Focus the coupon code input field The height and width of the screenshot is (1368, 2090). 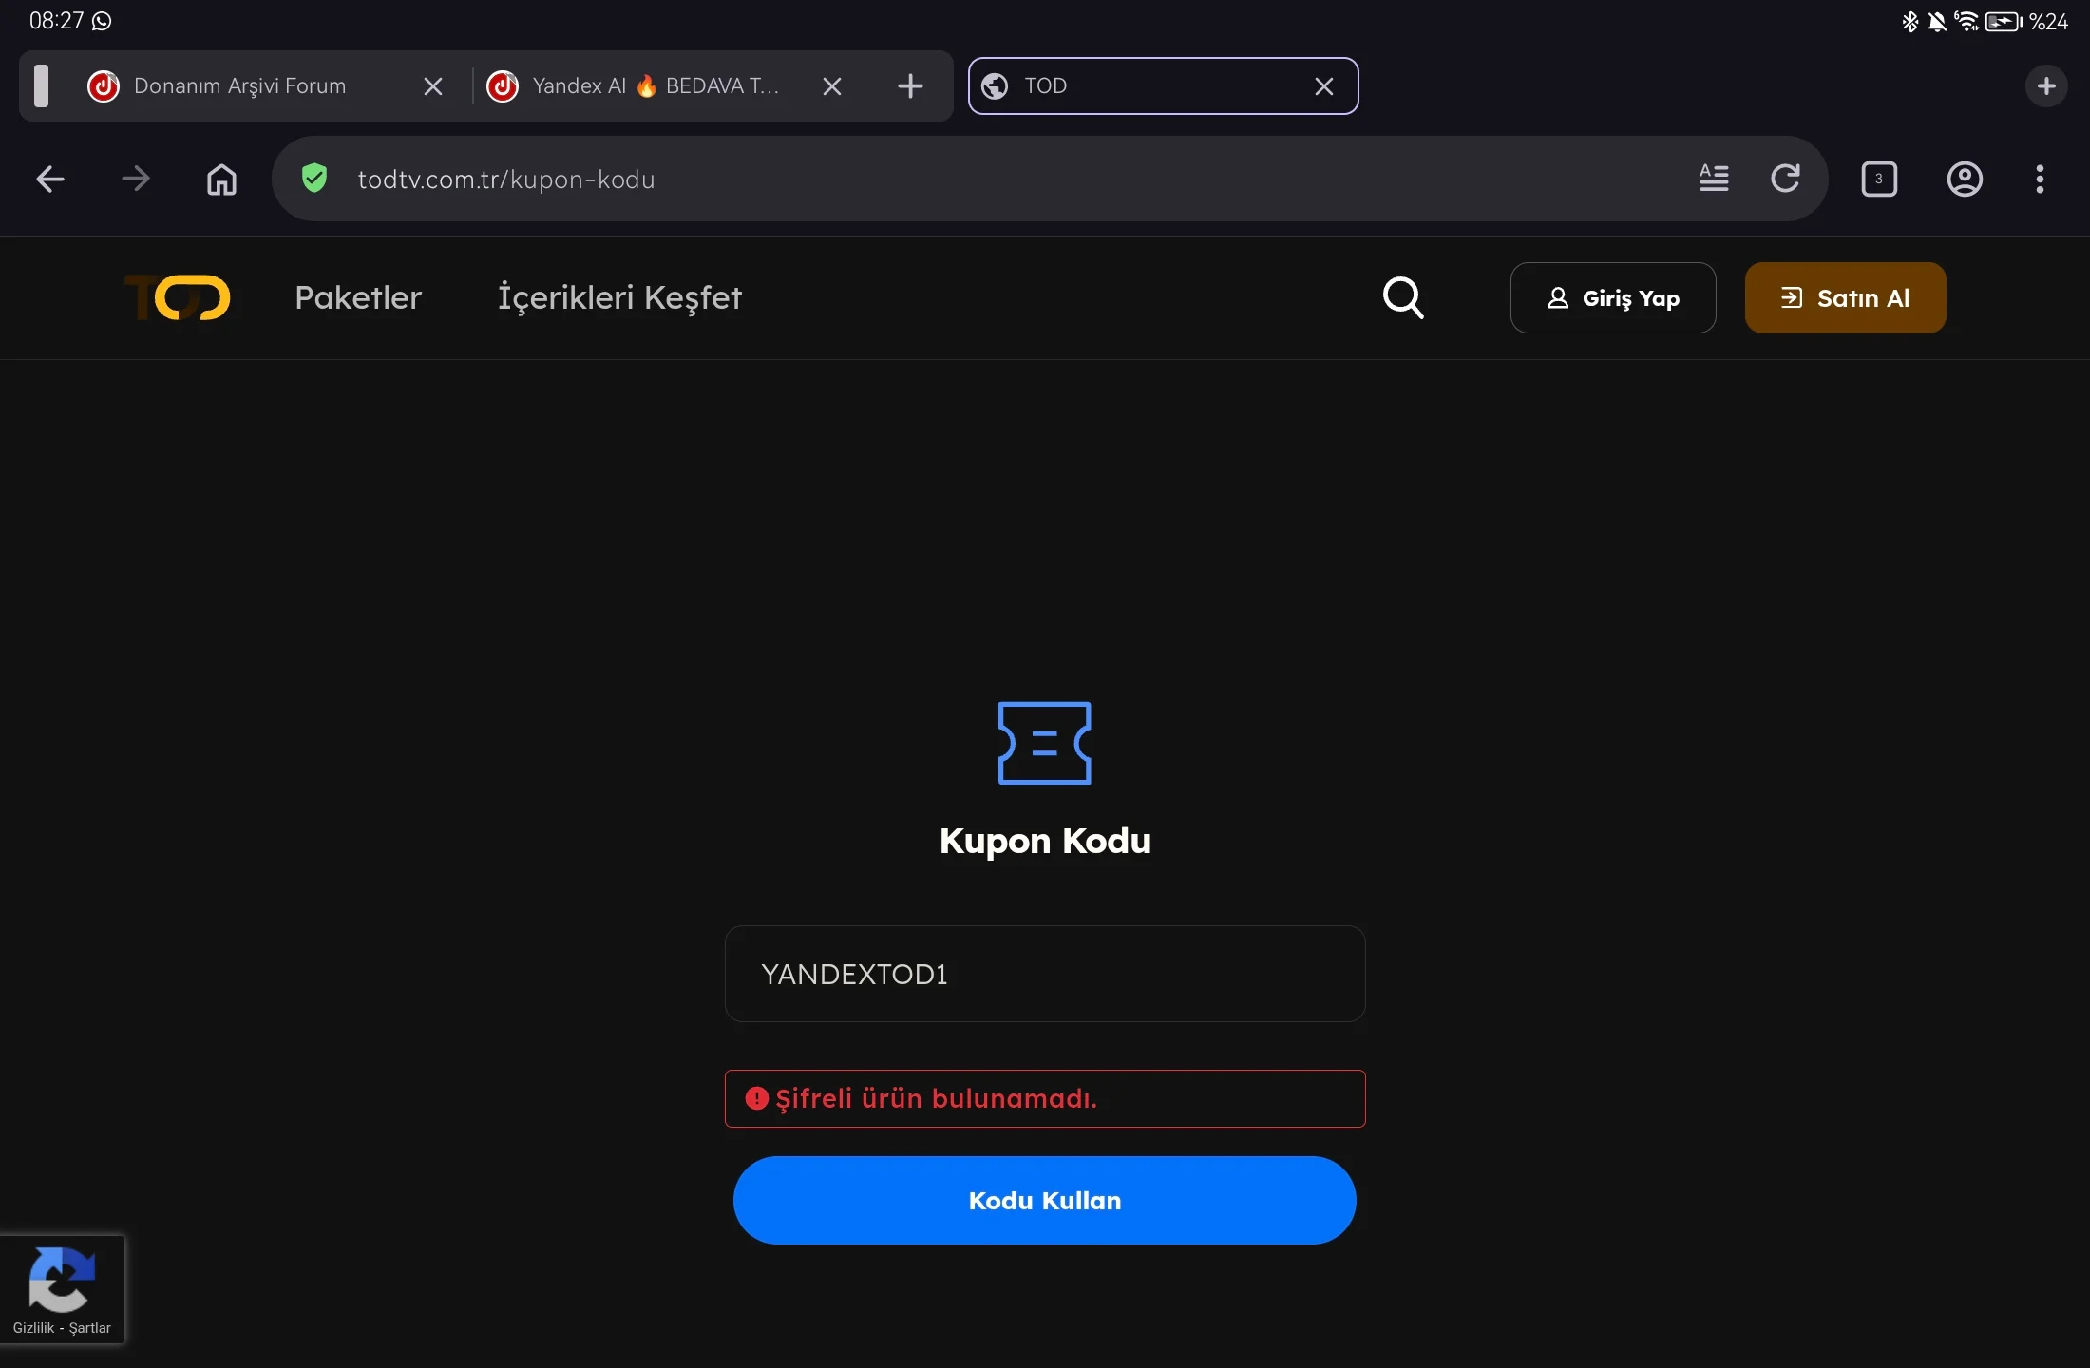(x=1044, y=974)
